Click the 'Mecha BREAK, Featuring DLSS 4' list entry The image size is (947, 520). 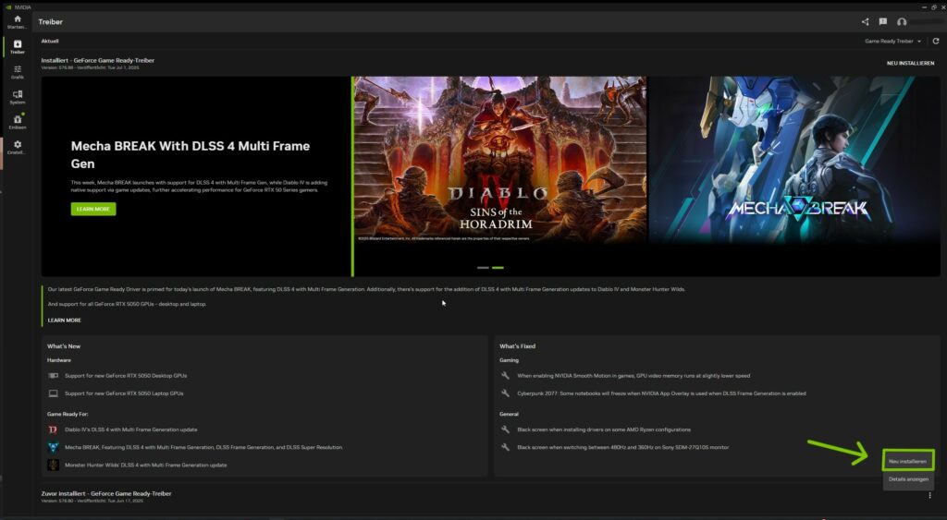[x=203, y=447]
